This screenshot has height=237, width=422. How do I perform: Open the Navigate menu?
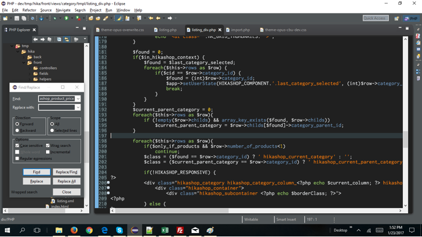(63, 10)
